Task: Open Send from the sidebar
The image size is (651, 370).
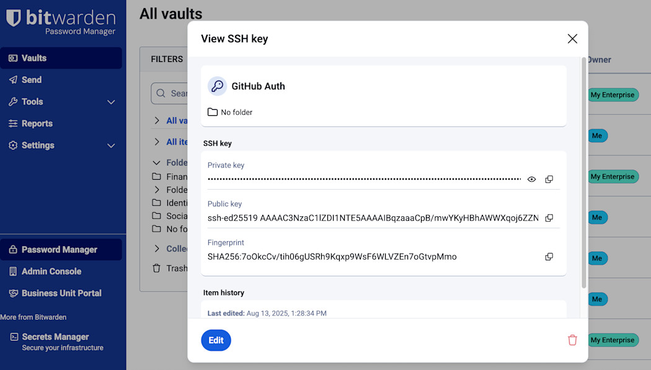Action: pos(32,80)
